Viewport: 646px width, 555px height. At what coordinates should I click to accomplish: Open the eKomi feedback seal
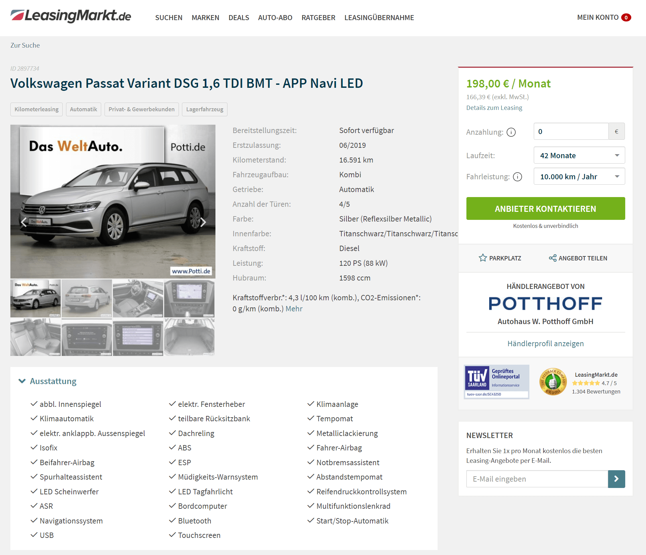tap(553, 382)
